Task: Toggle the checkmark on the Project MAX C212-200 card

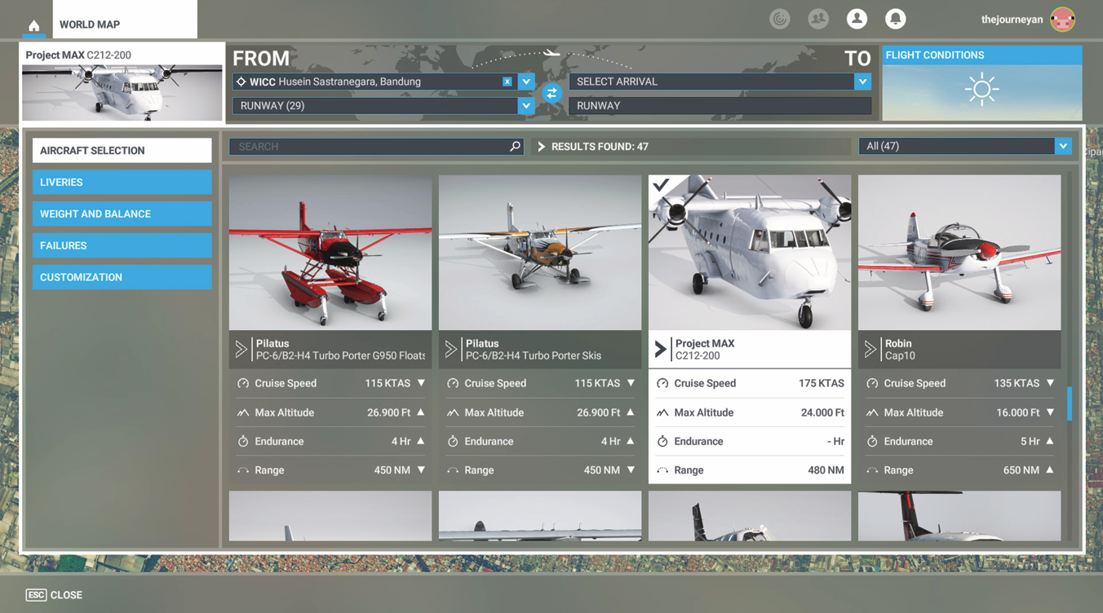Action: [662, 185]
